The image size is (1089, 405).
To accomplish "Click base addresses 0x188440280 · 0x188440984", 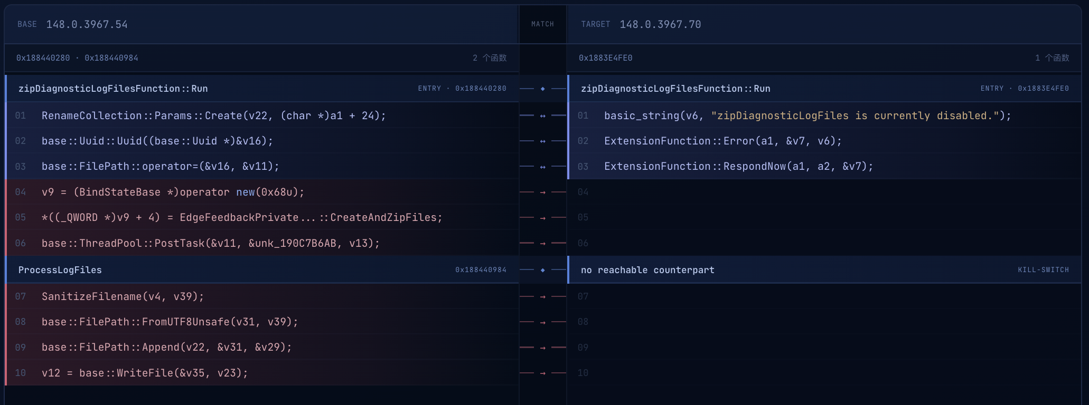I will click(x=77, y=58).
